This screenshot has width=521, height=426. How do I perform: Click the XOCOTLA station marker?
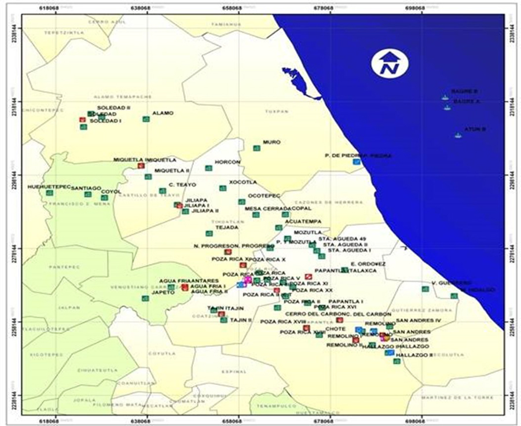[223, 188]
